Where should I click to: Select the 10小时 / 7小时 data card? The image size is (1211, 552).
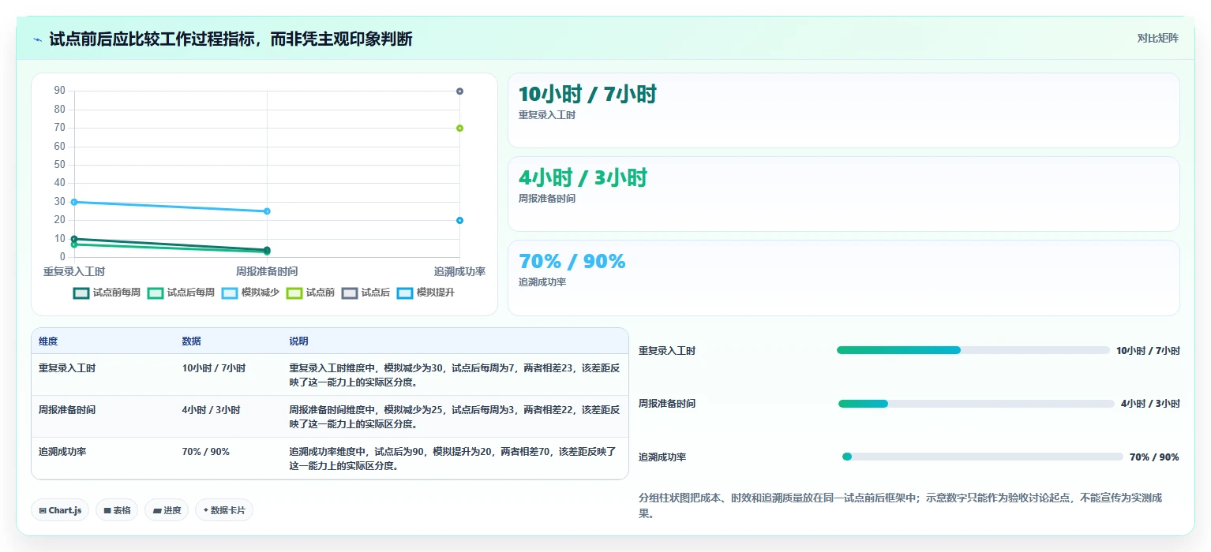(843, 110)
